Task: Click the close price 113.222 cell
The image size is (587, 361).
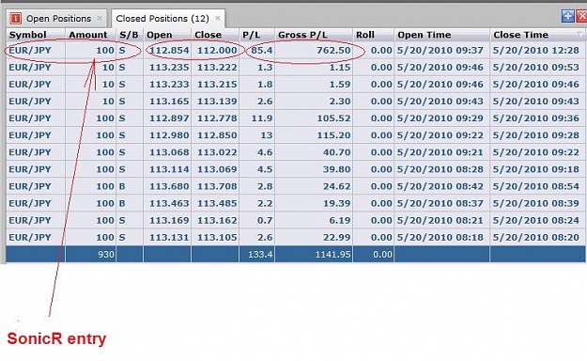Action: (x=217, y=68)
